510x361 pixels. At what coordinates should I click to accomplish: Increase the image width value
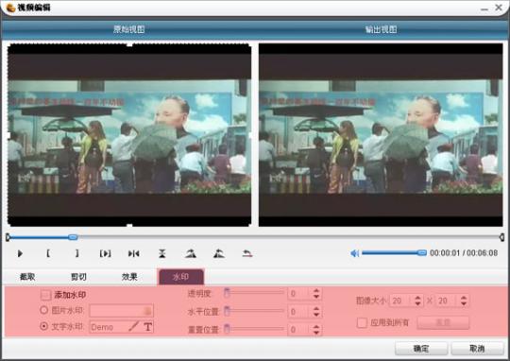[418, 298]
